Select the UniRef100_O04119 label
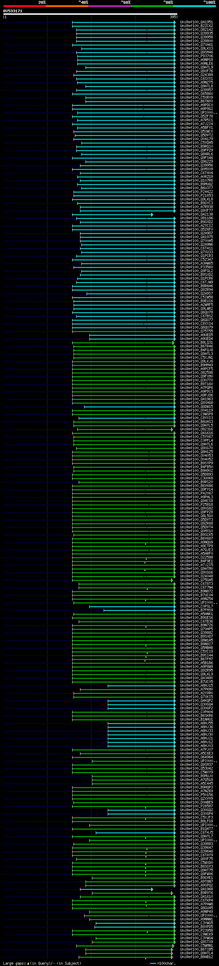 pyautogui.click(x=196, y=410)
